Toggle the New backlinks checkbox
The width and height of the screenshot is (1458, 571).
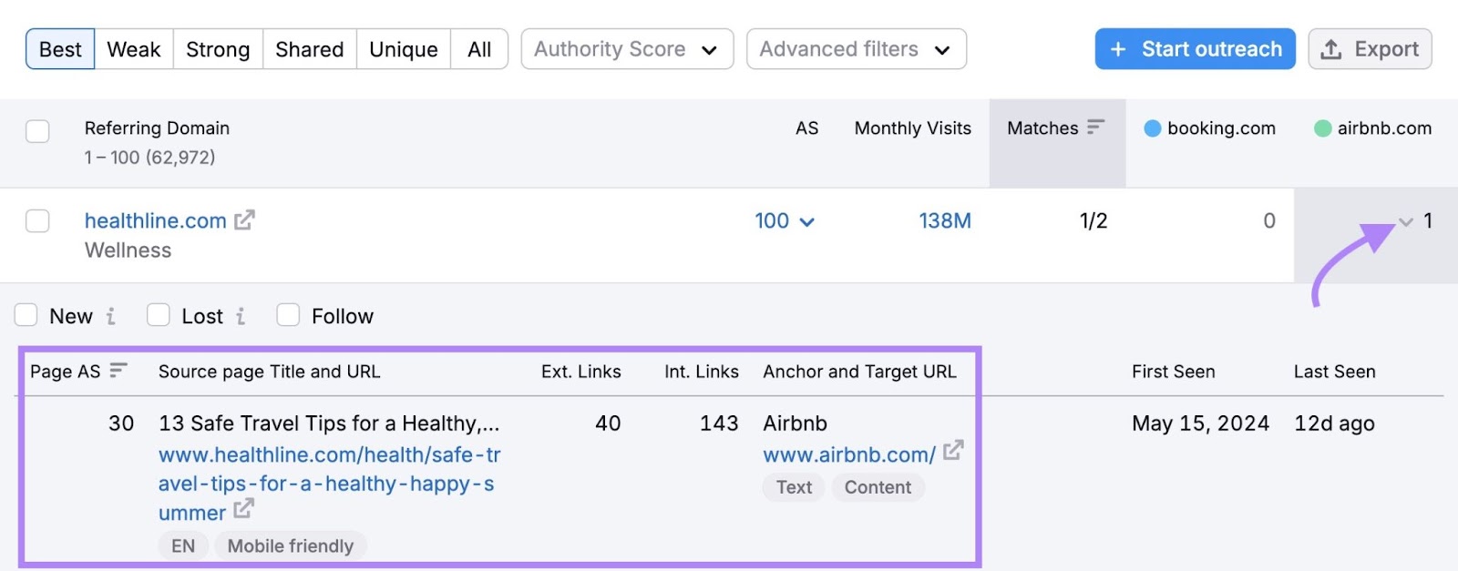coord(26,315)
